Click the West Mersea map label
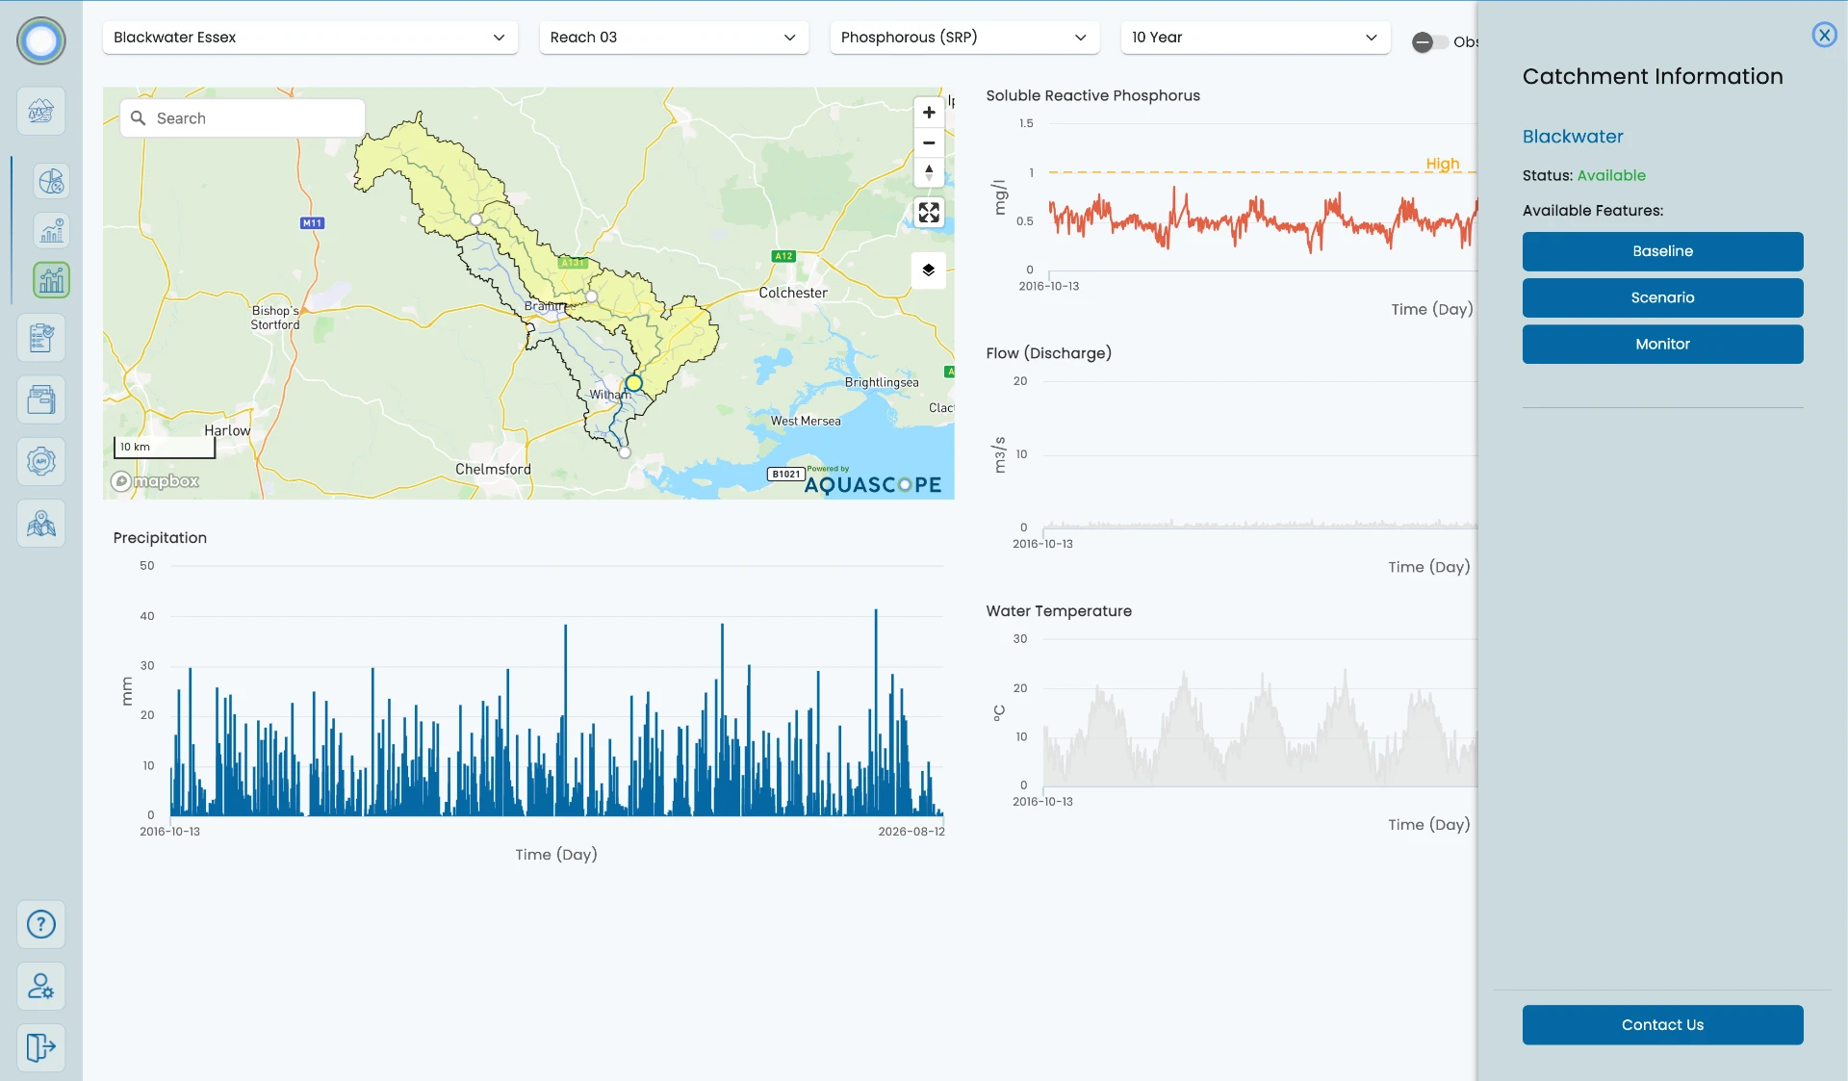 click(x=805, y=421)
